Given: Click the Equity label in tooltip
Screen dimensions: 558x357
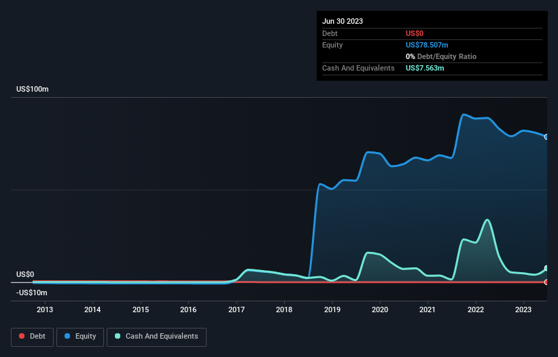Looking at the screenshot, I should point(332,45).
